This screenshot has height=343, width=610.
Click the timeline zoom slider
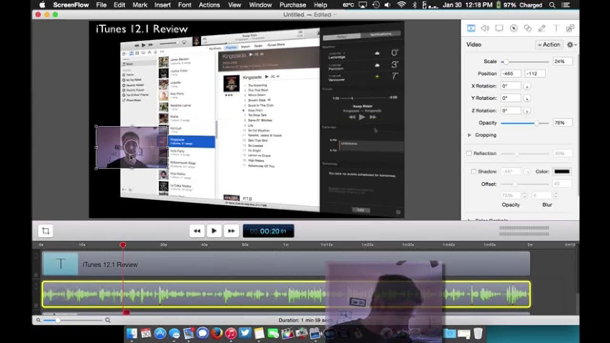[73, 321]
